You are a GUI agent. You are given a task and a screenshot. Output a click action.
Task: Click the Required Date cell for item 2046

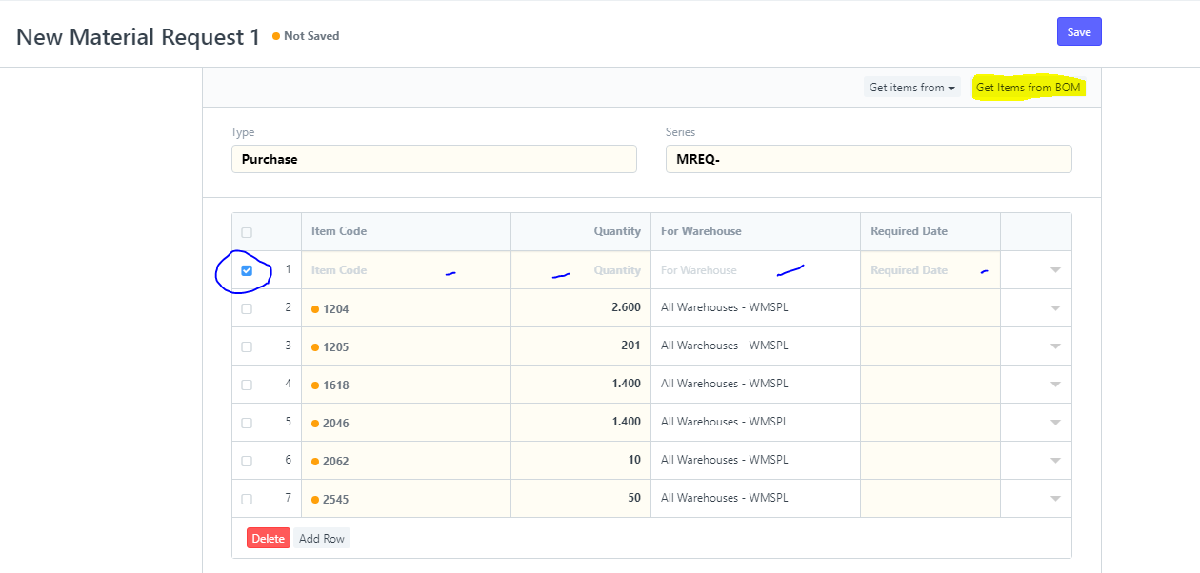coord(930,423)
